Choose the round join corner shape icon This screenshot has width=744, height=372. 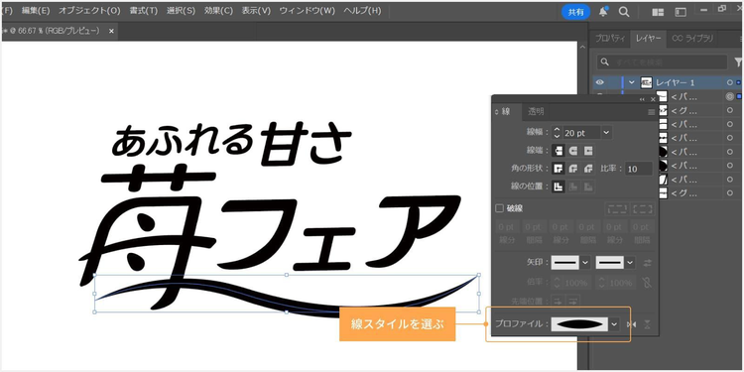[573, 169]
